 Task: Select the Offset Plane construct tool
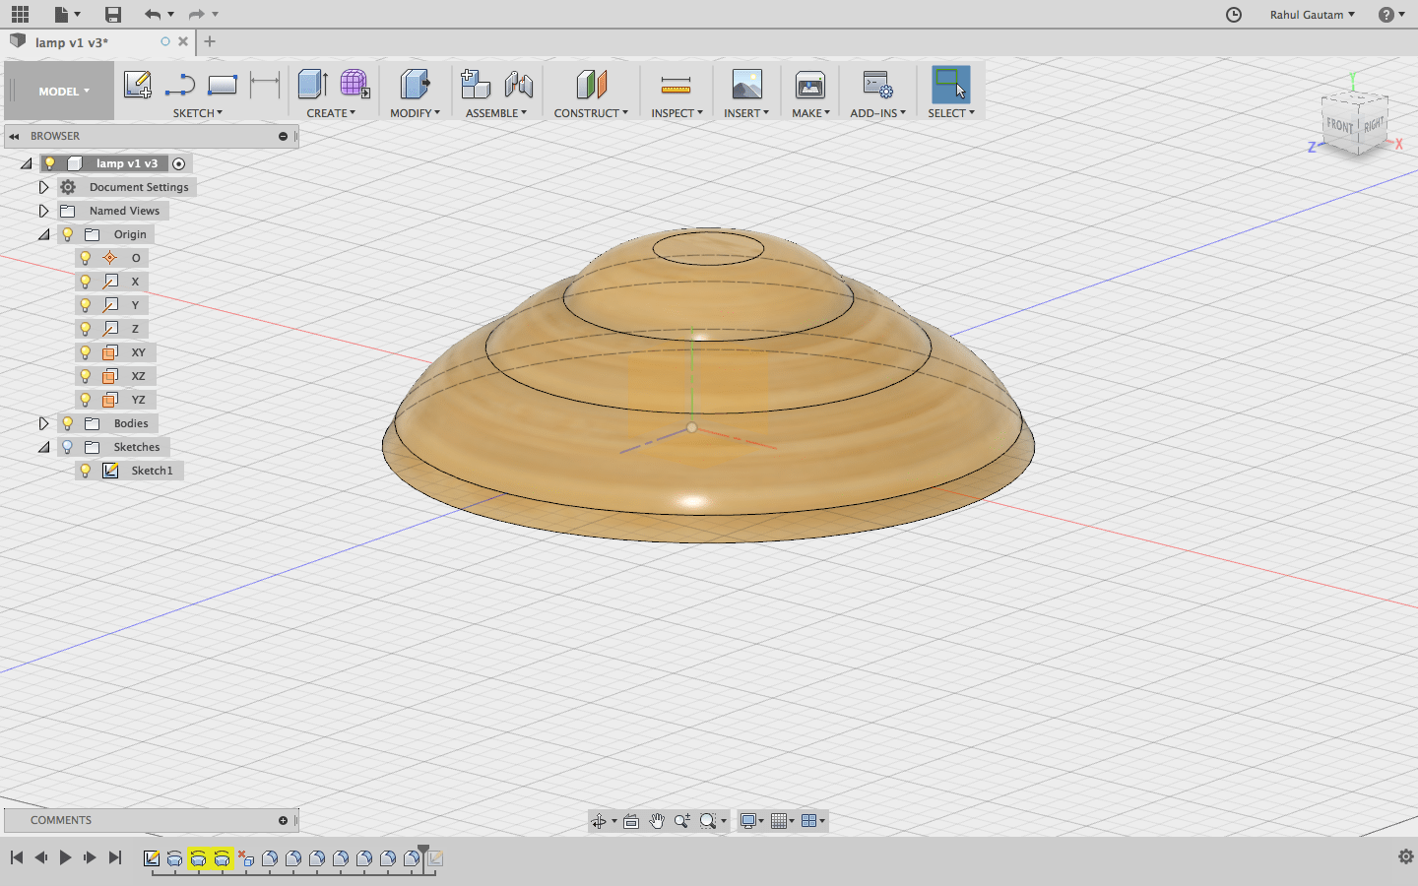[591, 85]
